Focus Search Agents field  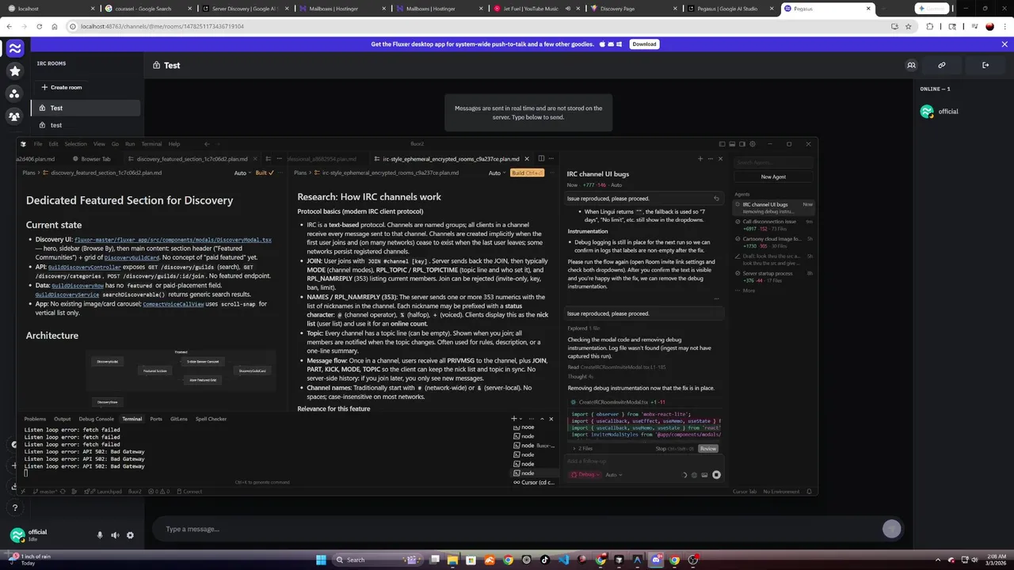point(773,162)
